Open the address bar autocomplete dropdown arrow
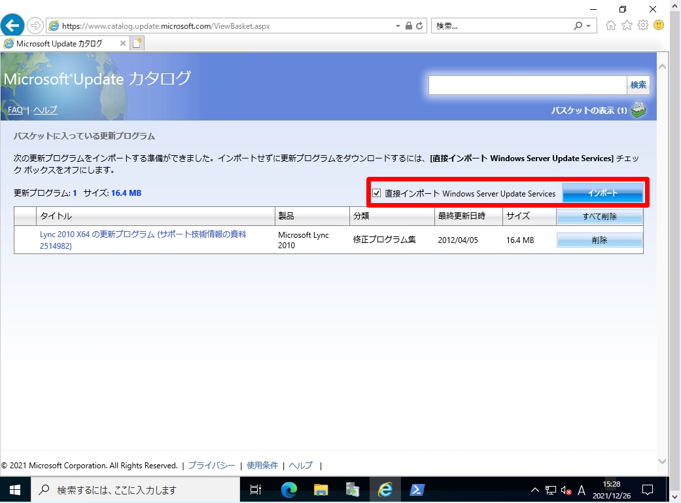Screen dimensions: 681x503 click(398, 26)
